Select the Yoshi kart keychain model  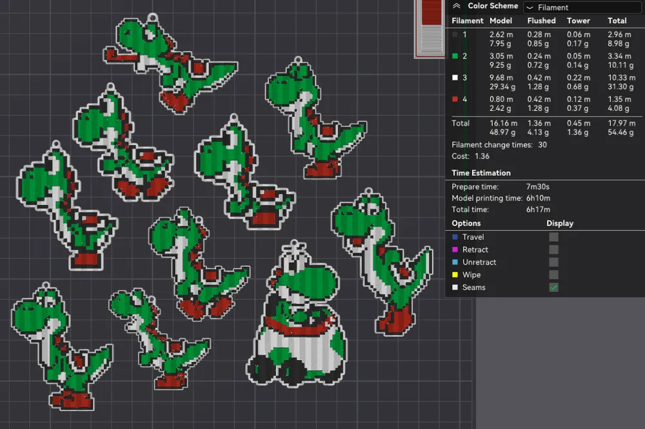coord(297,316)
